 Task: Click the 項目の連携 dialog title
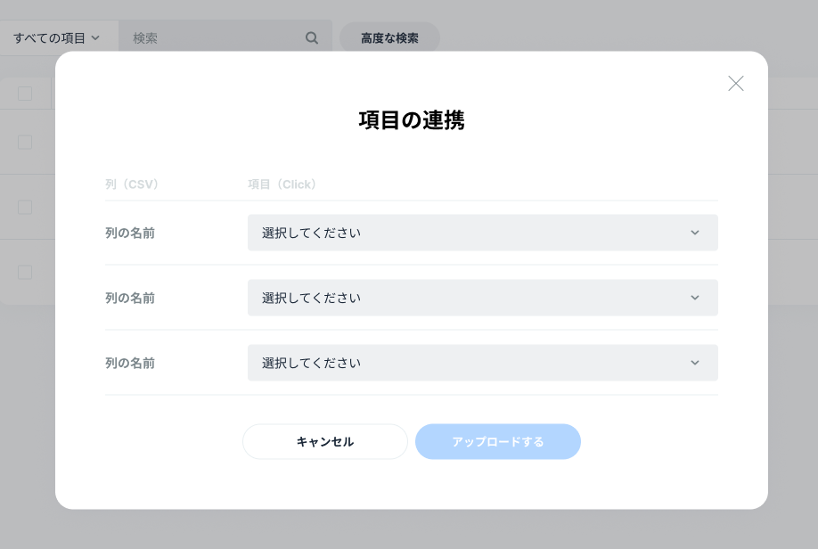click(412, 120)
